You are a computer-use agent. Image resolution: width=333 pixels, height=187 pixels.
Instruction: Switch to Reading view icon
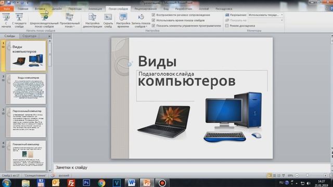pyautogui.click(x=279, y=176)
